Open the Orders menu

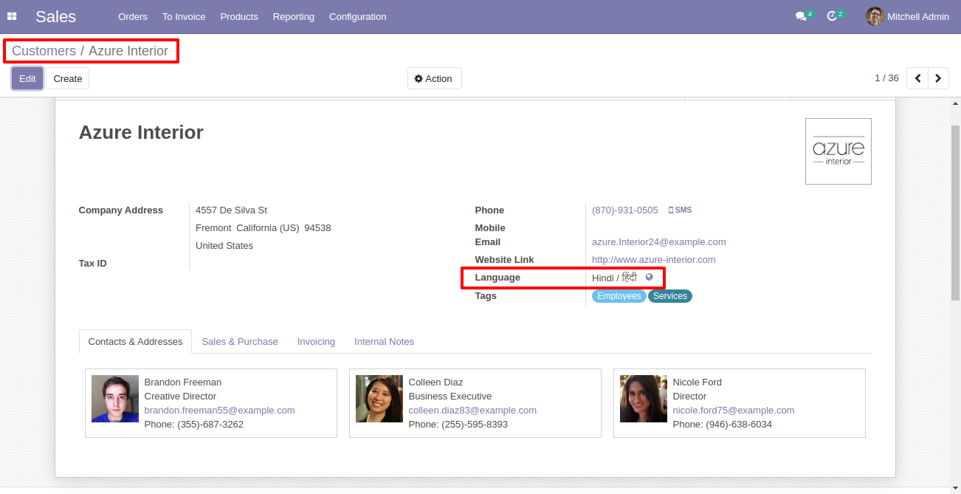tap(133, 16)
